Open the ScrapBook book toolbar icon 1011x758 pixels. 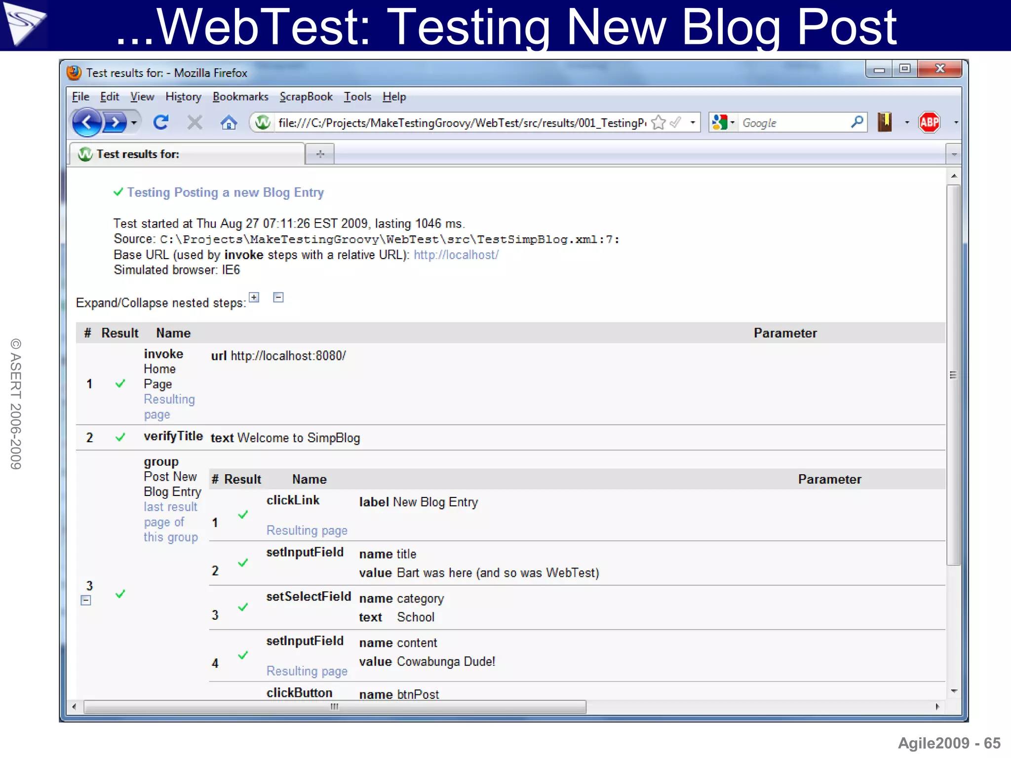885,122
